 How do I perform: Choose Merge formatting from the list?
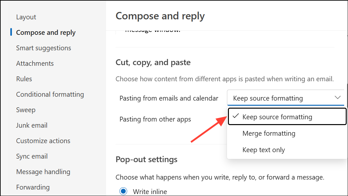269,133
